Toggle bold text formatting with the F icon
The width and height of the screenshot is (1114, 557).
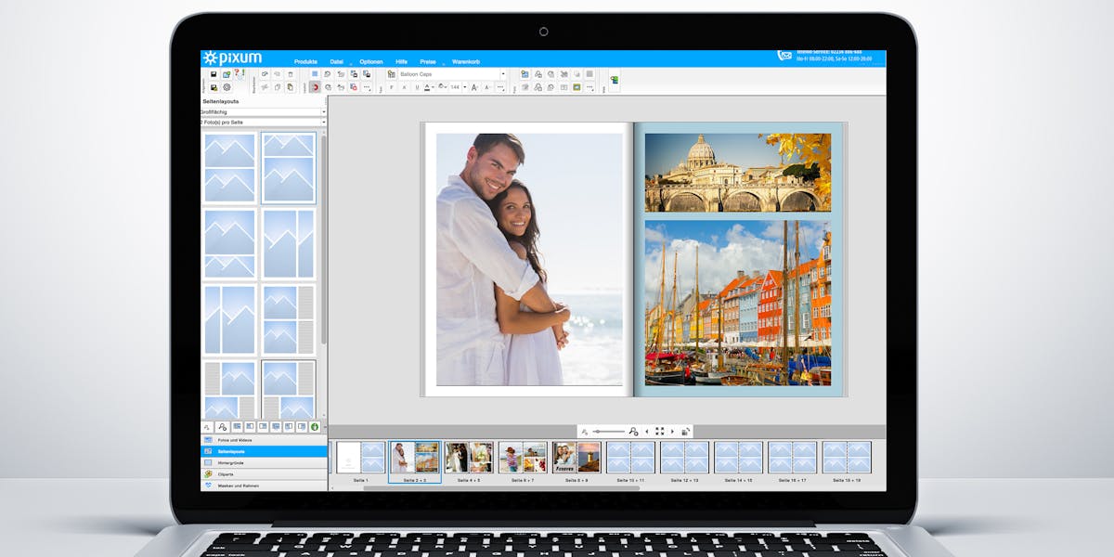392,87
